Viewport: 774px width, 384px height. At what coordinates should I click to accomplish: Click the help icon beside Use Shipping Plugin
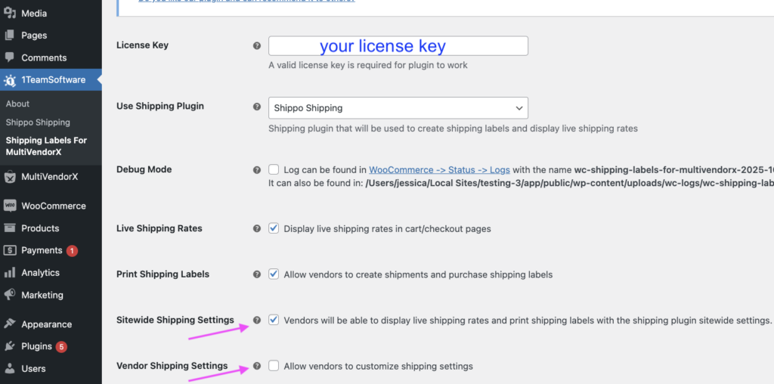[x=257, y=107]
